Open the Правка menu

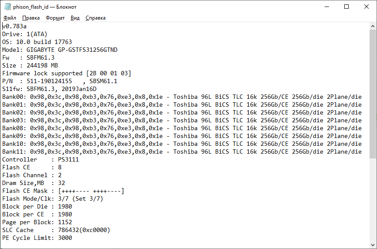(x=31, y=18)
